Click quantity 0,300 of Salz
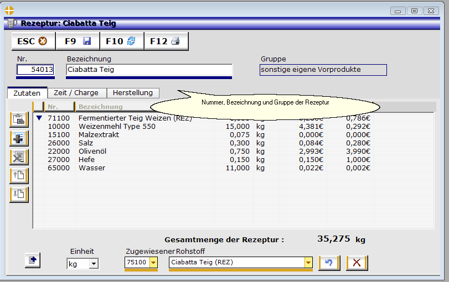The image size is (449, 282). [240, 143]
